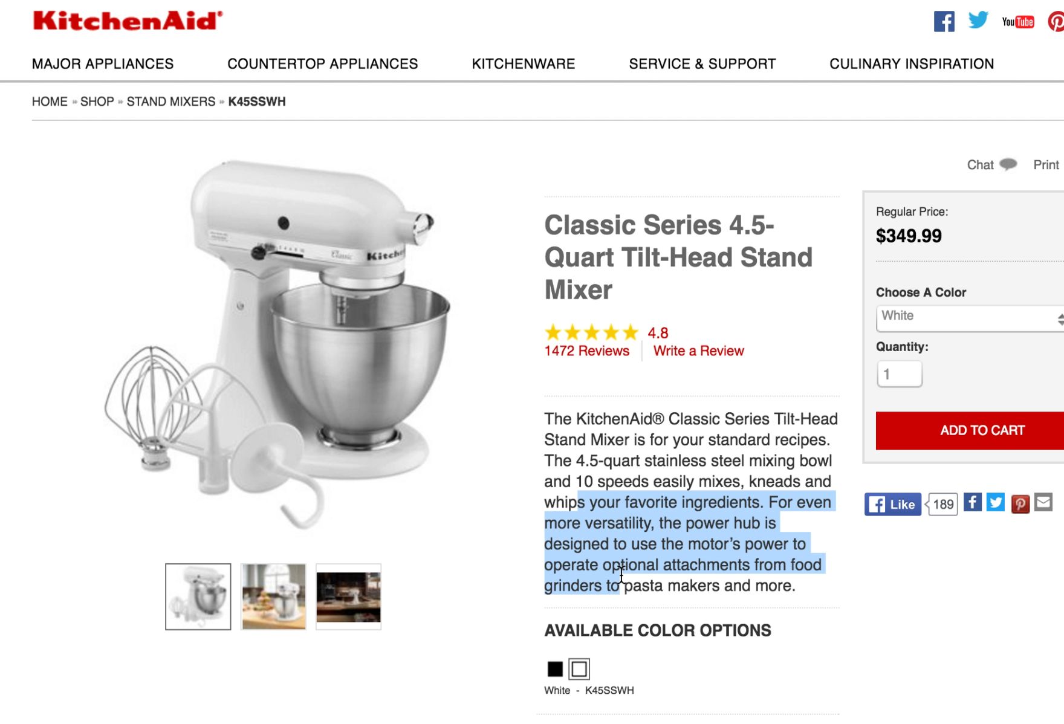1064x724 pixels.
Task: Choose the white color swatch
Action: click(579, 669)
